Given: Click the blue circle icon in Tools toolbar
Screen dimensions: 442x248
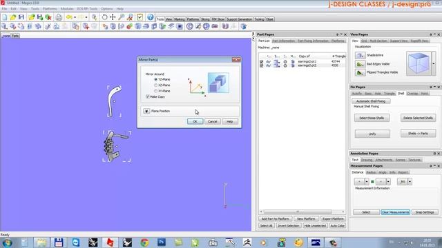Looking at the screenshot, I should point(190,26).
